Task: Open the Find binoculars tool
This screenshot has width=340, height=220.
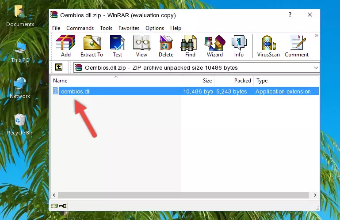Action: (190, 46)
